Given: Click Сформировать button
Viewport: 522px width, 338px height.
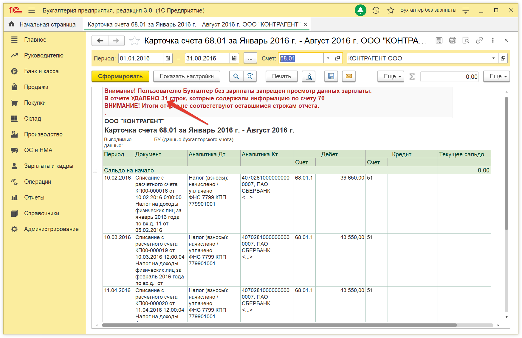Looking at the screenshot, I should [x=120, y=76].
